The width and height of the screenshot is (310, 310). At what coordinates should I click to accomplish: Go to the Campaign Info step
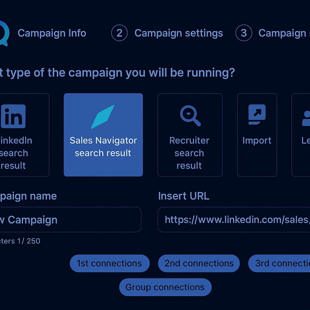click(x=52, y=33)
